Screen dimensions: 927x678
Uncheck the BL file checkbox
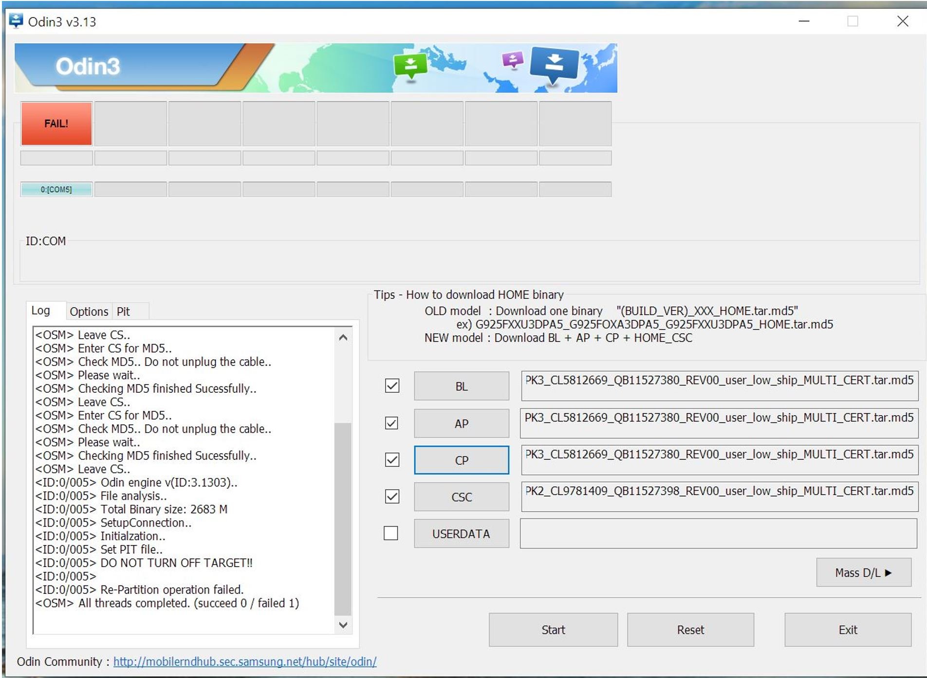click(x=392, y=386)
